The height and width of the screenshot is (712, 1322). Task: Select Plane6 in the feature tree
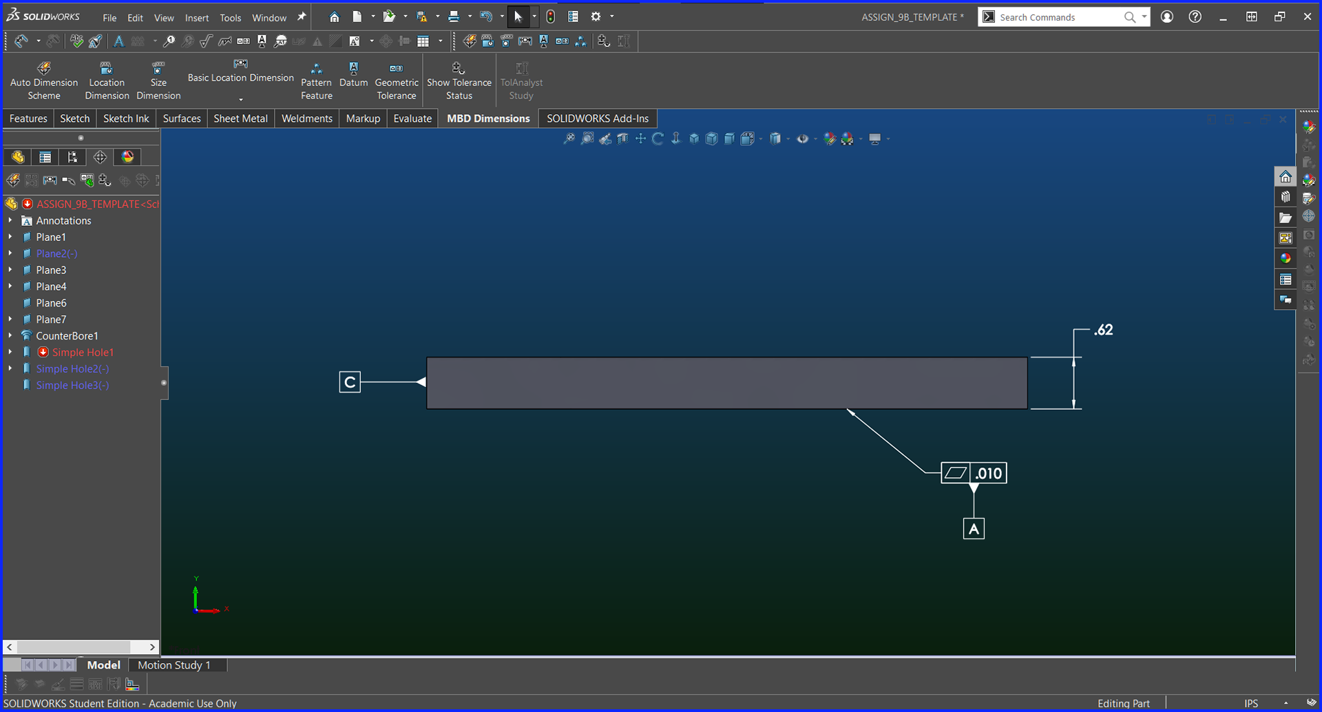pos(51,303)
